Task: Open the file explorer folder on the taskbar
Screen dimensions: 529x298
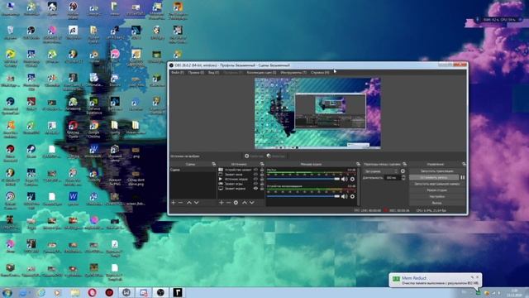Action: tap(75, 292)
